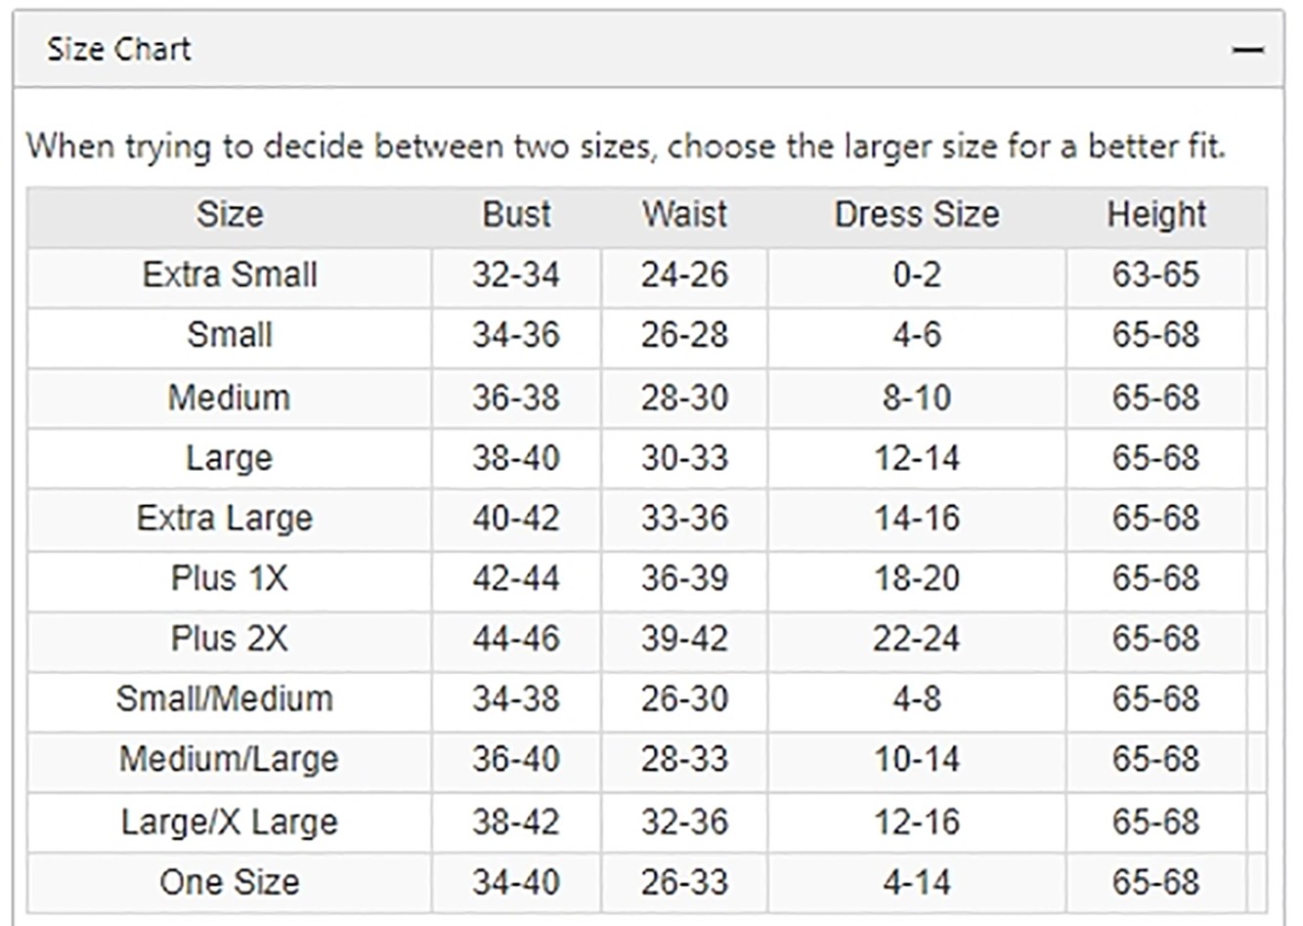Viewport: 1303px width, 926px height.
Task: Select the Size column header
Action: tap(230, 214)
